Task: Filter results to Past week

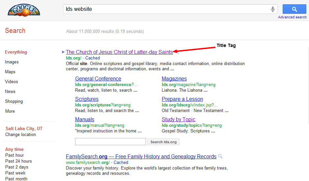Action: tap(15, 173)
